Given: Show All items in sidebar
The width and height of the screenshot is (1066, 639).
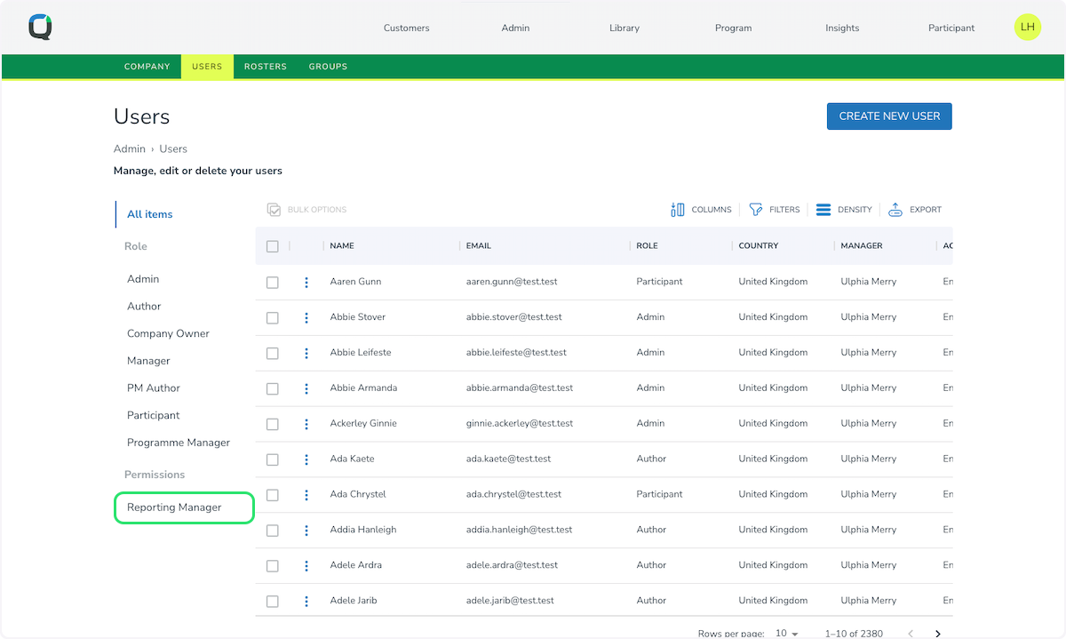Looking at the screenshot, I should (150, 214).
